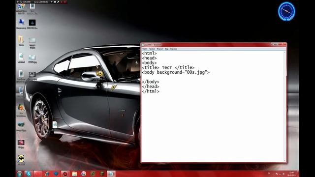Open the file explorer folder on taskbar
The height and width of the screenshot is (177, 315).
pos(74,174)
